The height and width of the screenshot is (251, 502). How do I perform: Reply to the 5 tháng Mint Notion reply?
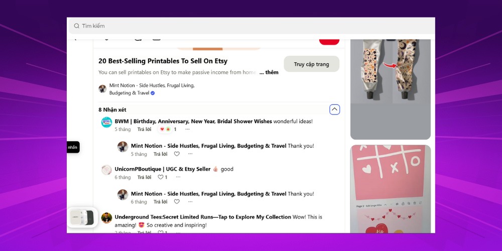(x=161, y=154)
